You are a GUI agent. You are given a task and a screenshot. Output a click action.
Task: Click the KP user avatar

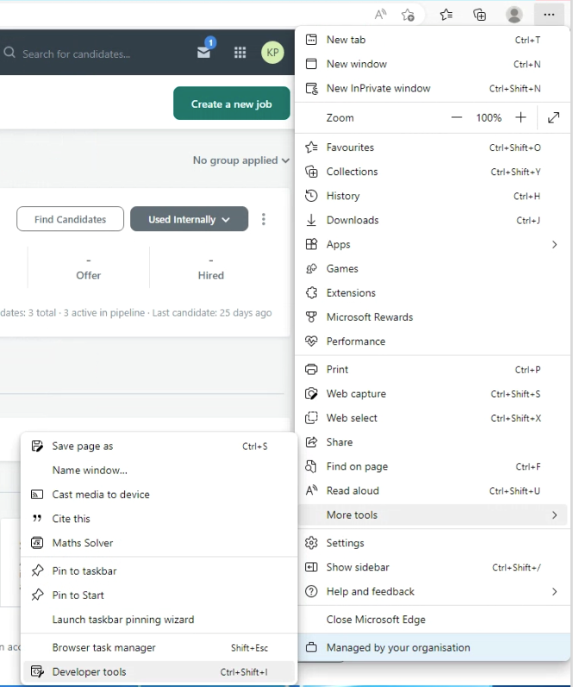pyautogui.click(x=272, y=53)
